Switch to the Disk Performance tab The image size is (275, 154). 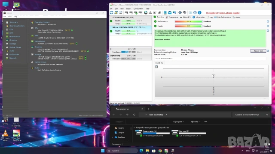coord(223,17)
